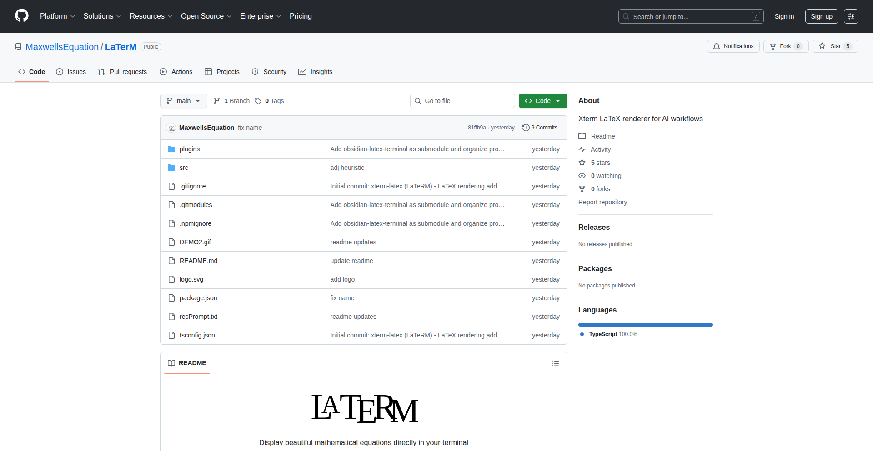Screen dimensions: 873x451
Task: Switch to the Pull requests tab
Action: tap(122, 72)
